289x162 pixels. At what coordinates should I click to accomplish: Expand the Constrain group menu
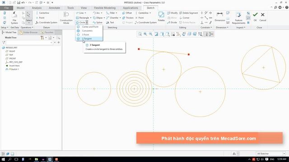(206, 27)
